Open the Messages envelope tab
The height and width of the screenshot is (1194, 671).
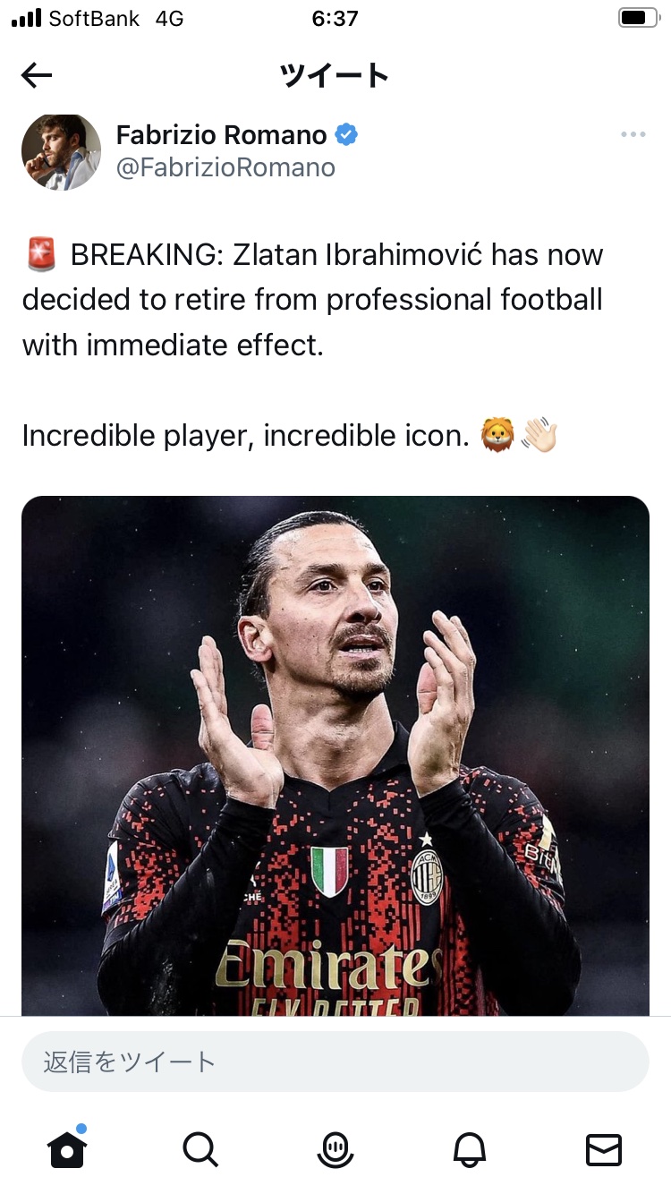click(604, 1149)
